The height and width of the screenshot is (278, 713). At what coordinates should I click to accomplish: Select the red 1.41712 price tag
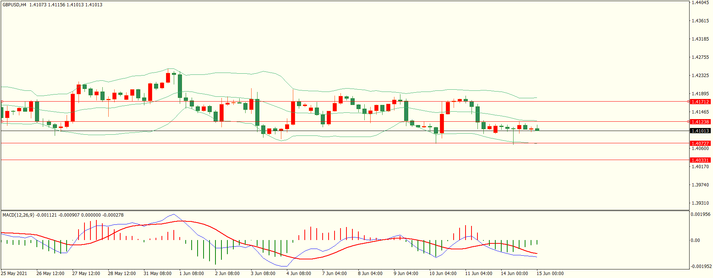(x=700, y=102)
